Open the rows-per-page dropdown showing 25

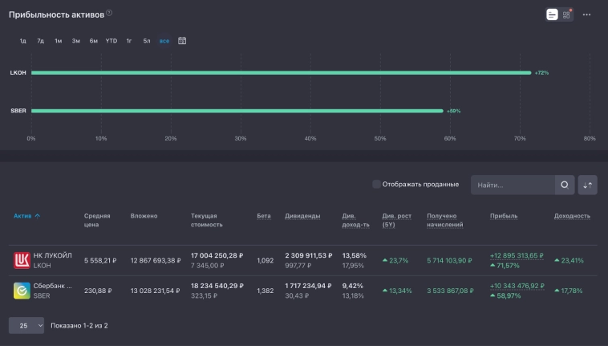[26, 325]
